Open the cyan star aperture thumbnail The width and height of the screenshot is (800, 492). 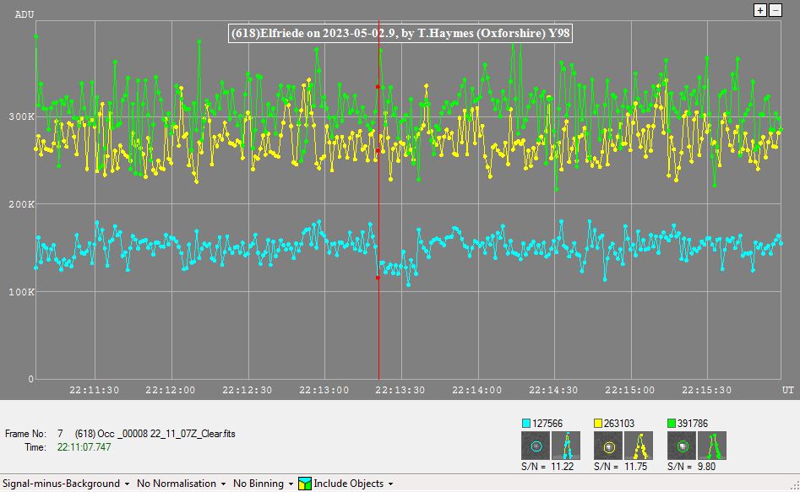tap(536, 446)
